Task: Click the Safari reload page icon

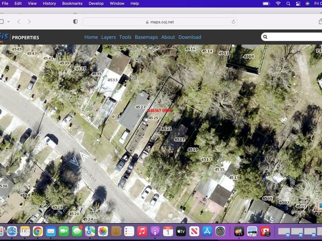Action: (x=233, y=22)
